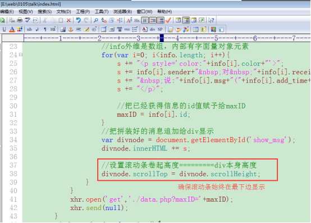Open the 工程(P) menu

(83, 11)
